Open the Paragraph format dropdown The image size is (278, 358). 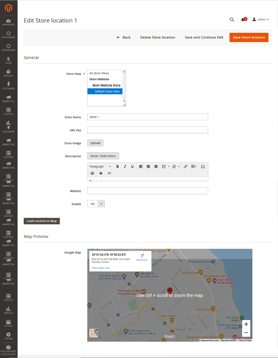tap(100, 166)
